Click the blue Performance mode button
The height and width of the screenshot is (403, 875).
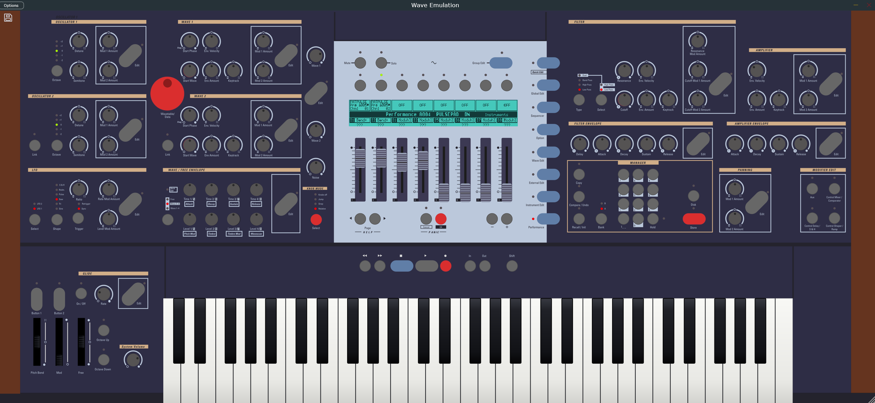pos(548,219)
